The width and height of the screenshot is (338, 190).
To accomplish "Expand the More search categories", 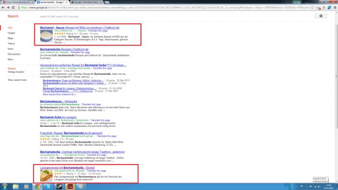I will [10, 59].
